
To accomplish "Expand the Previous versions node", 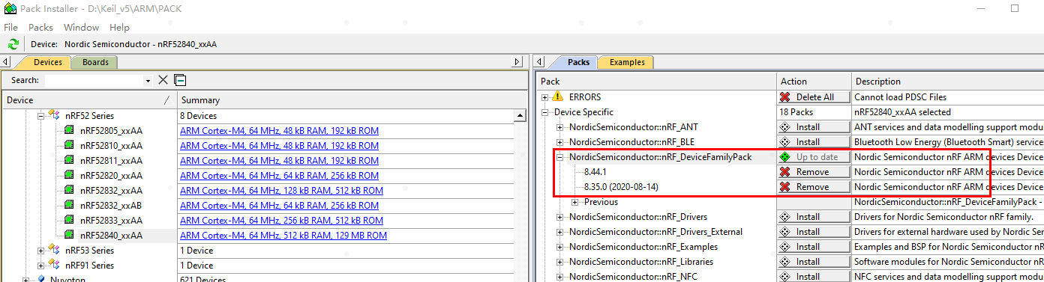I will [x=575, y=202].
